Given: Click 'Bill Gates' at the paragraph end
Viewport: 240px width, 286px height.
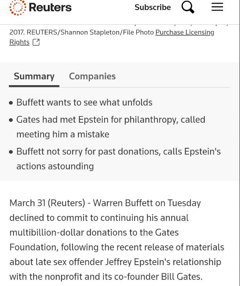Looking at the screenshot, I should pos(182,277).
